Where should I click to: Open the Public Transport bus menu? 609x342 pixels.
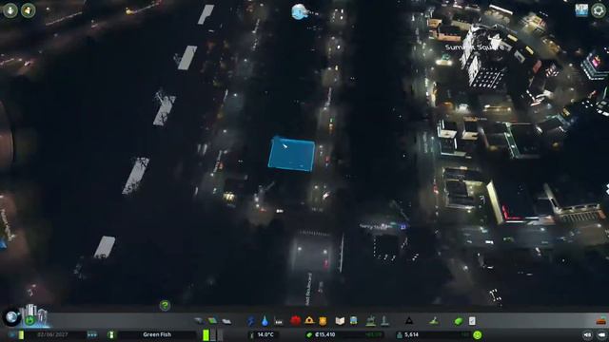353,321
